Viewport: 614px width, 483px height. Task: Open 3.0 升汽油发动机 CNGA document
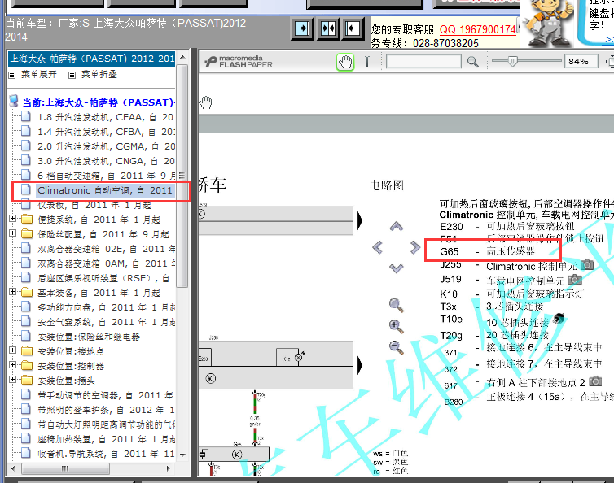pyautogui.click(x=106, y=161)
